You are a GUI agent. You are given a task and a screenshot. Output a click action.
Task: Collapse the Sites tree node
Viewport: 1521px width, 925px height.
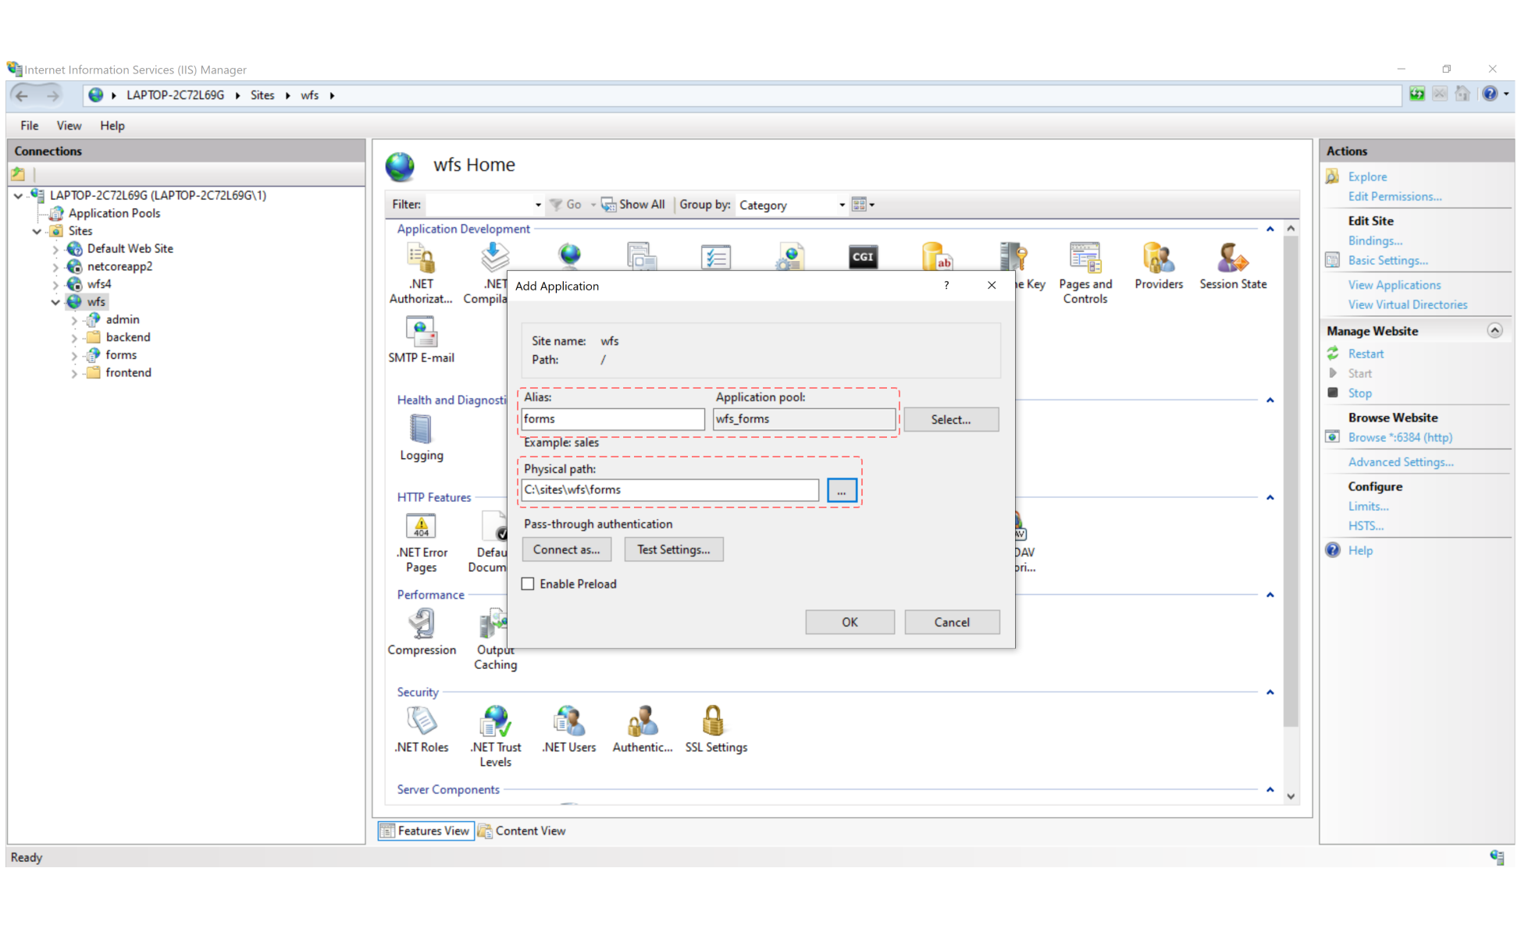click(37, 231)
